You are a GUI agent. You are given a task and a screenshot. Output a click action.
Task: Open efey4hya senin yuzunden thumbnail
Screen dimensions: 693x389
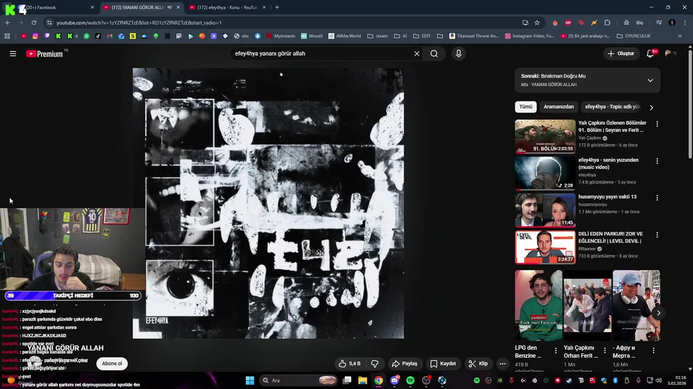[545, 173]
